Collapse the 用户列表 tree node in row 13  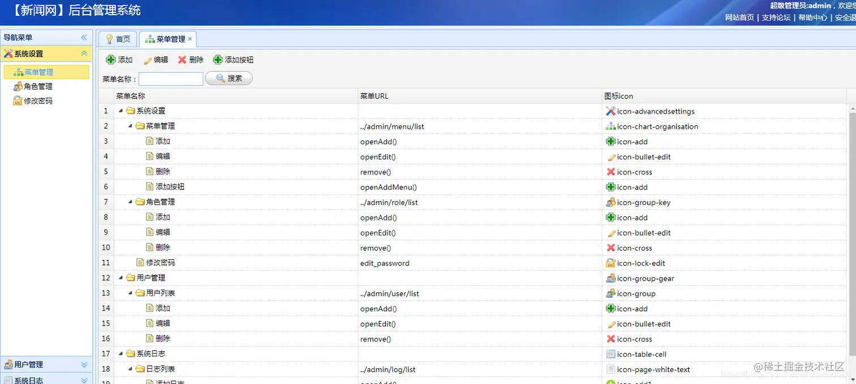tap(131, 293)
